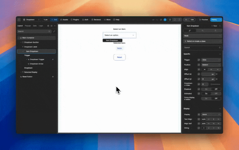
Task: Open the Select an option dropdown on canvas
Action: (119, 35)
